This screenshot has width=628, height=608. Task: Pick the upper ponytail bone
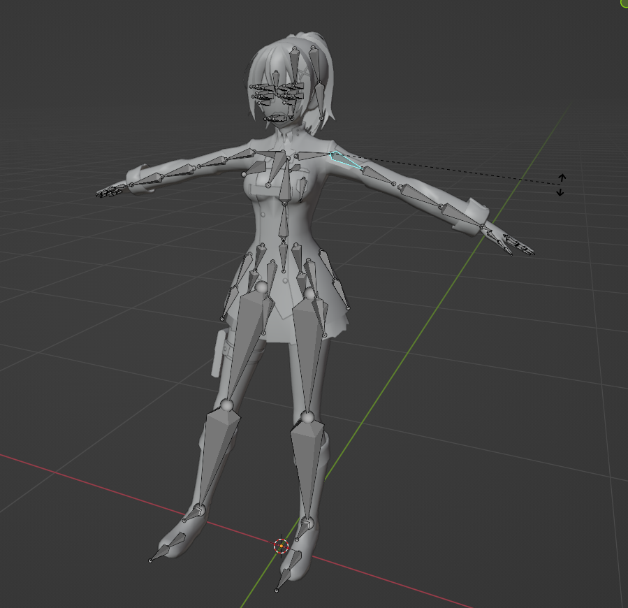(x=316, y=64)
